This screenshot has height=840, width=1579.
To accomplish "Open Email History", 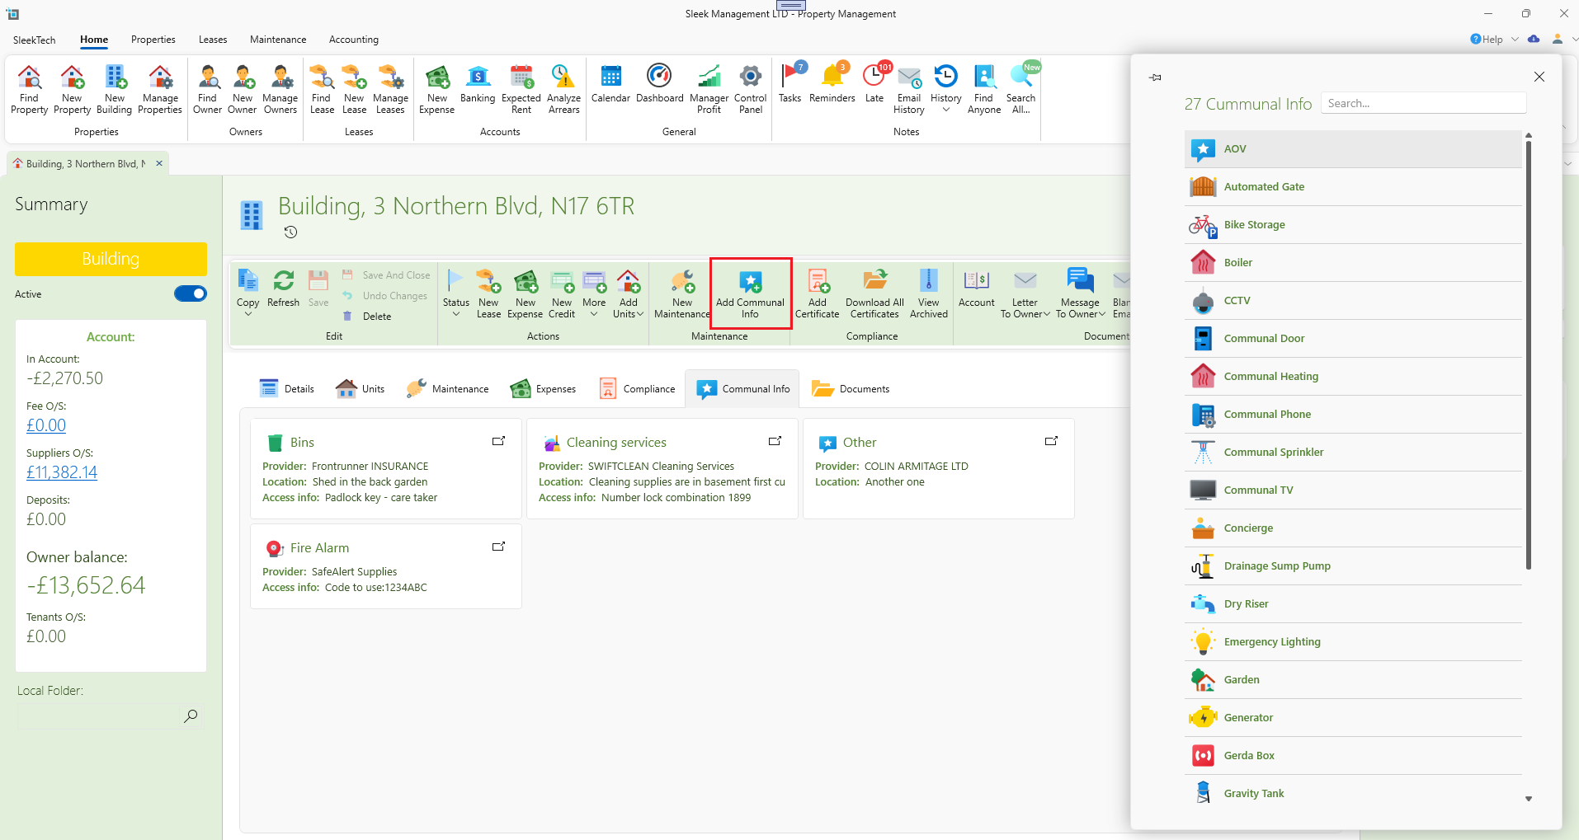I will click(x=909, y=89).
